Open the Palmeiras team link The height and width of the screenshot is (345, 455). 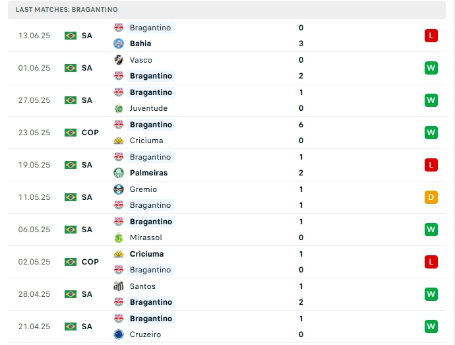pyautogui.click(x=148, y=173)
